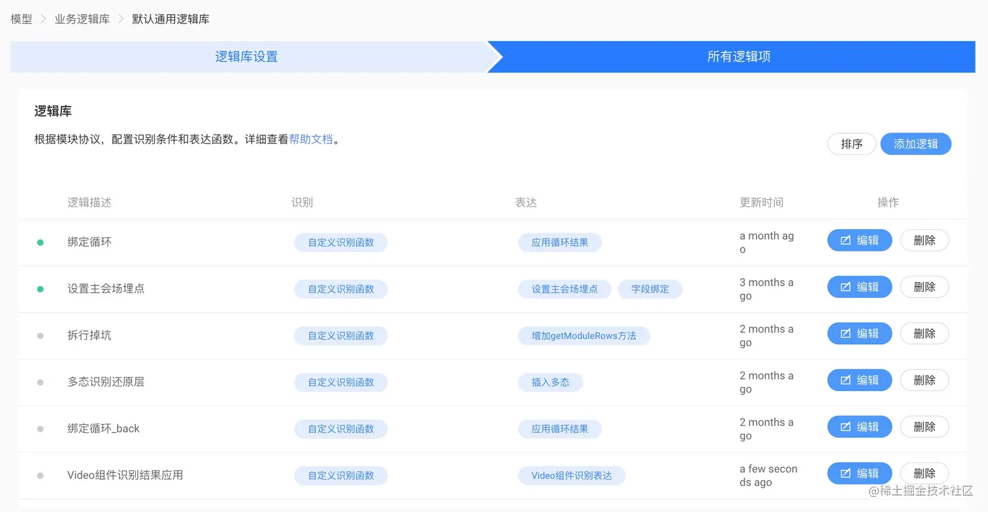Select the 多态识别还原层 description text
Viewport: 988px width, 512px height.
point(106,382)
